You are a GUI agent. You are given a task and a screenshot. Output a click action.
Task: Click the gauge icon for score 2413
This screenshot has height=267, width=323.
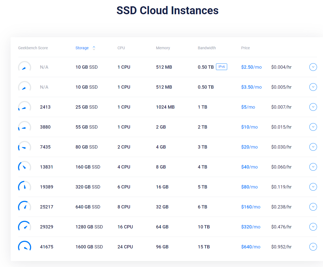click(x=25, y=107)
